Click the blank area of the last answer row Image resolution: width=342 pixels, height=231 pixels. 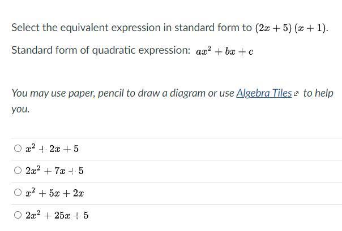(214, 216)
